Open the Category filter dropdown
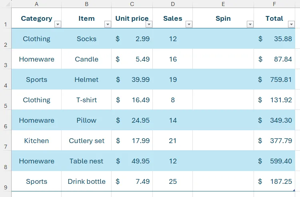Viewport: 300px width, 197px height. pyautogui.click(x=58, y=24)
